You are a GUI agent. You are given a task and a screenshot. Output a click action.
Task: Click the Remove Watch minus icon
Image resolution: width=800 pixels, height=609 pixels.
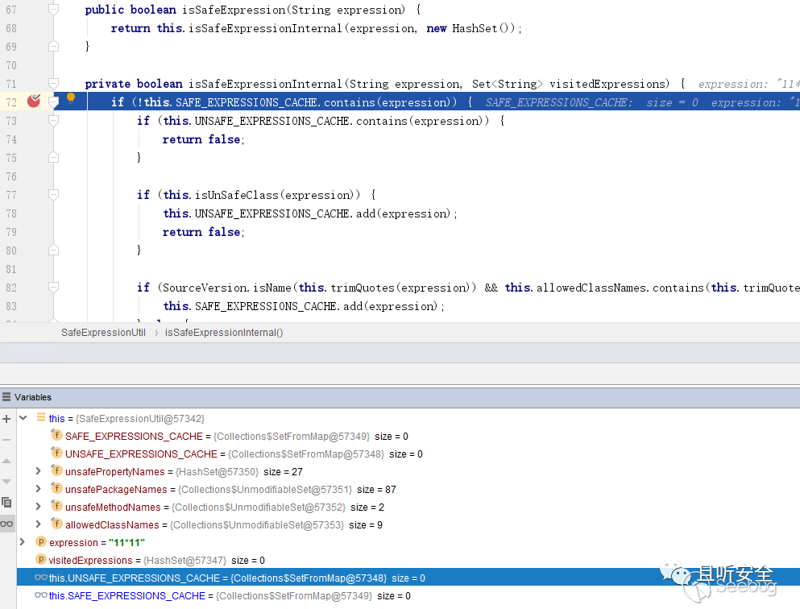tap(7, 440)
